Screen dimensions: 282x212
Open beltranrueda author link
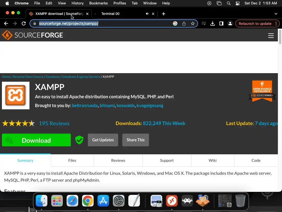coord(85,105)
